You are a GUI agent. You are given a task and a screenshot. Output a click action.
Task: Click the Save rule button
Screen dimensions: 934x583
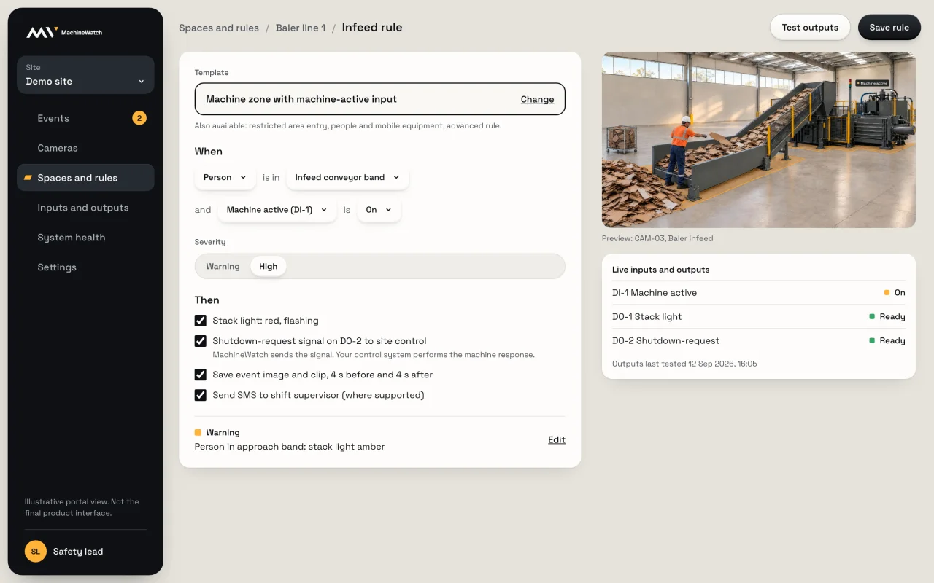point(889,28)
